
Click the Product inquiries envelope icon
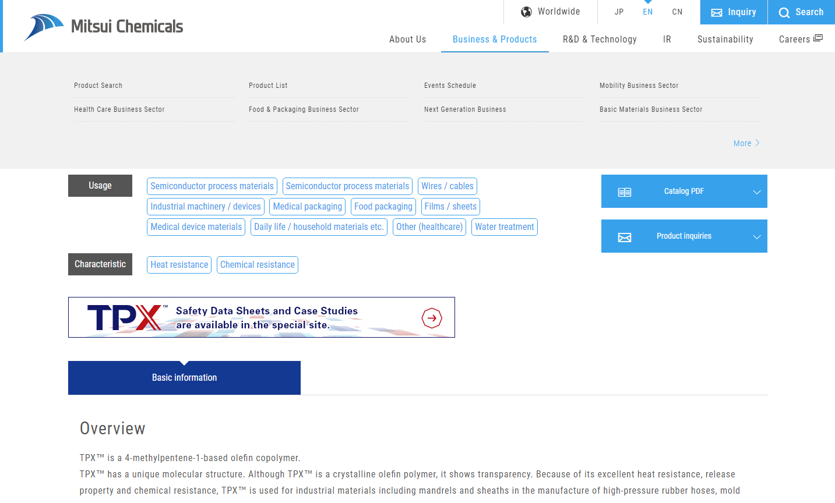[x=624, y=238]
